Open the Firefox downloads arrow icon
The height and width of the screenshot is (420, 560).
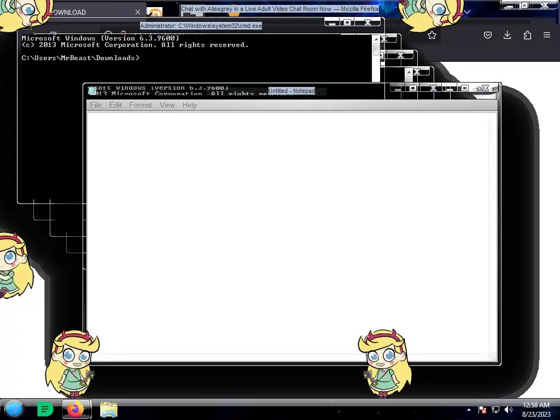[x=507, y=35]
